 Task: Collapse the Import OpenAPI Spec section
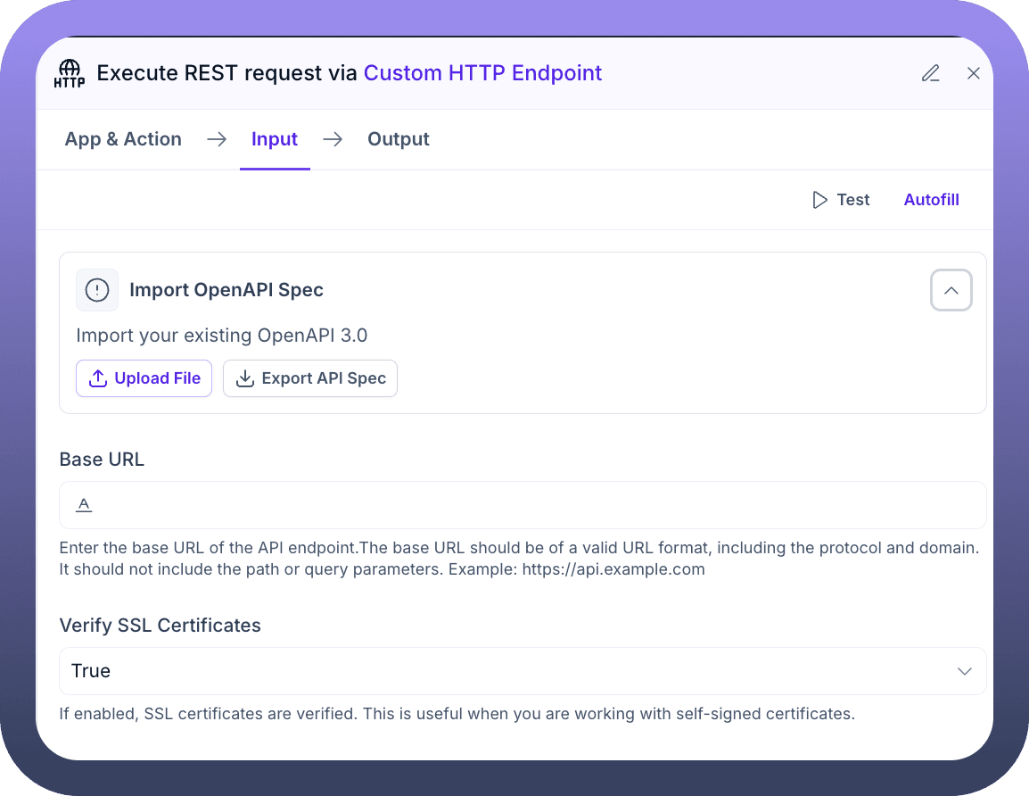pos(951,290)
